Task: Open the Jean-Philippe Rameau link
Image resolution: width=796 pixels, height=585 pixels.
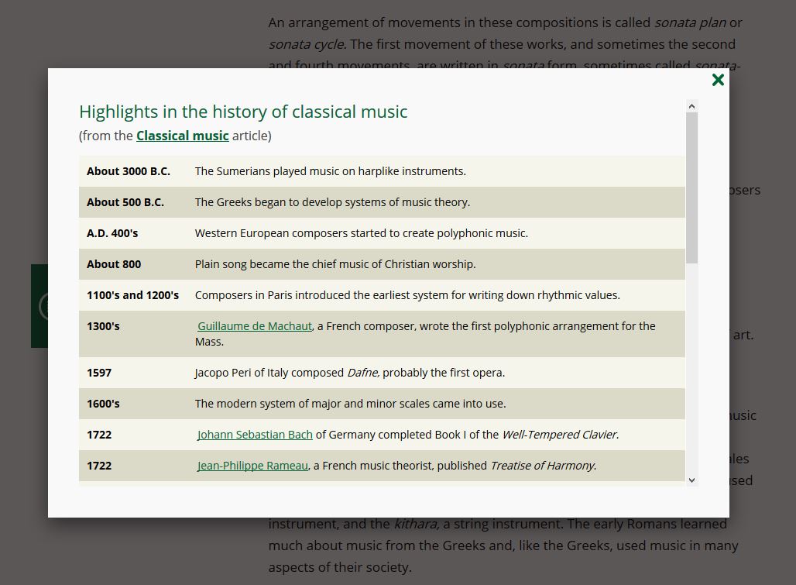Action: [252, 466]
